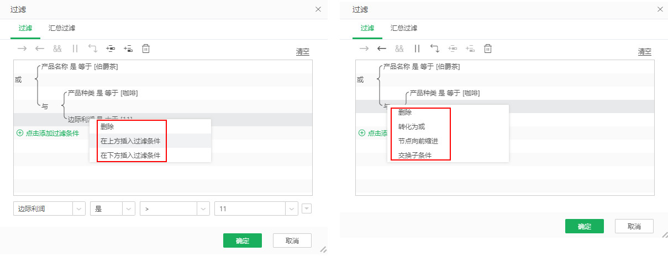Viewport: 668px width, 262px height.
Task: Click the || (or) icon in left dialog
Action: coord(75,49)
